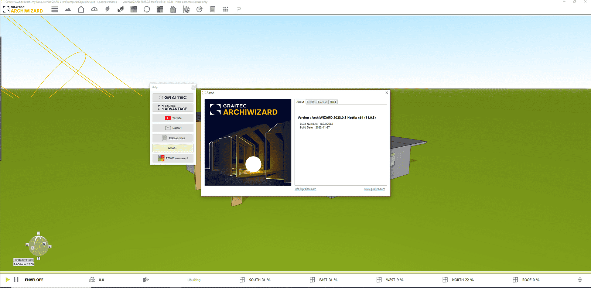Image resolution: width=591 pixels, height=288 pixels.
Task: Click the window icon next to ROOF
Action: 515,280
